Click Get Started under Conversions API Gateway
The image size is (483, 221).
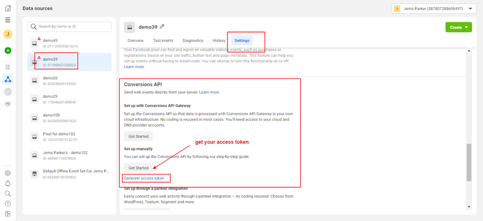[138, 136]
